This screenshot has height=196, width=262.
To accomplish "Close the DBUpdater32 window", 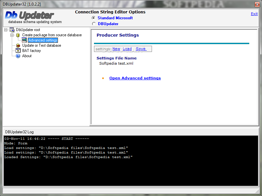I will [257, 5].
